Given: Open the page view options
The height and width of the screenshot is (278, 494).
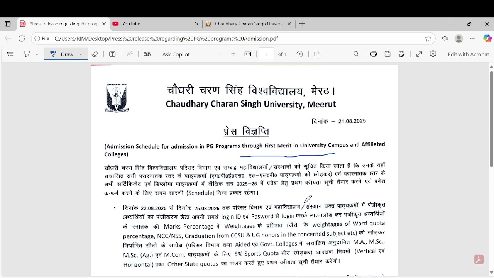Looking at the screenshot, I should click(x=317, y=54).
